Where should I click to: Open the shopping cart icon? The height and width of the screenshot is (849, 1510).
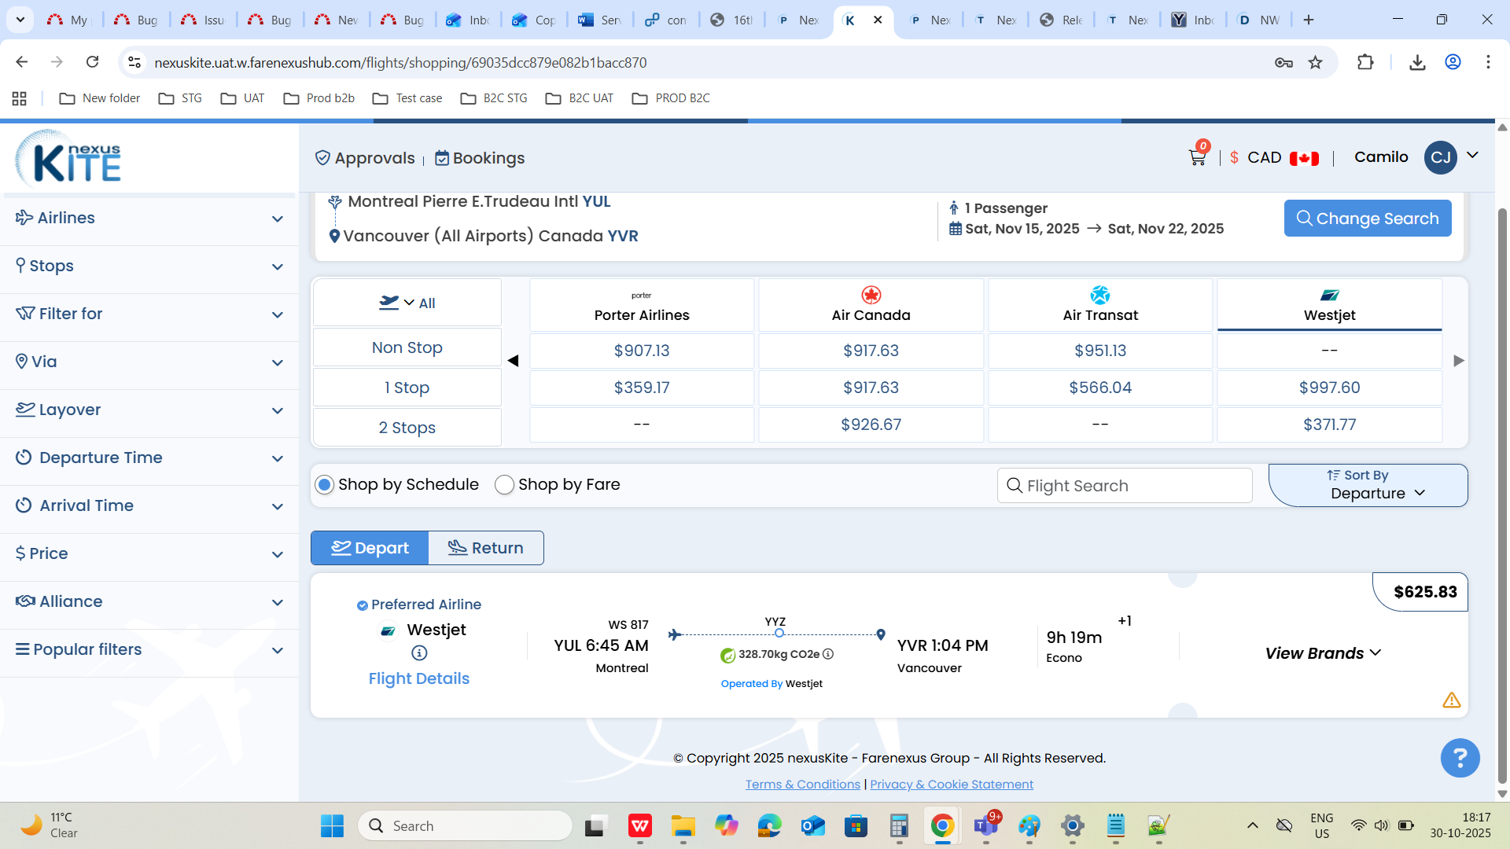(x=1197, y=158)
